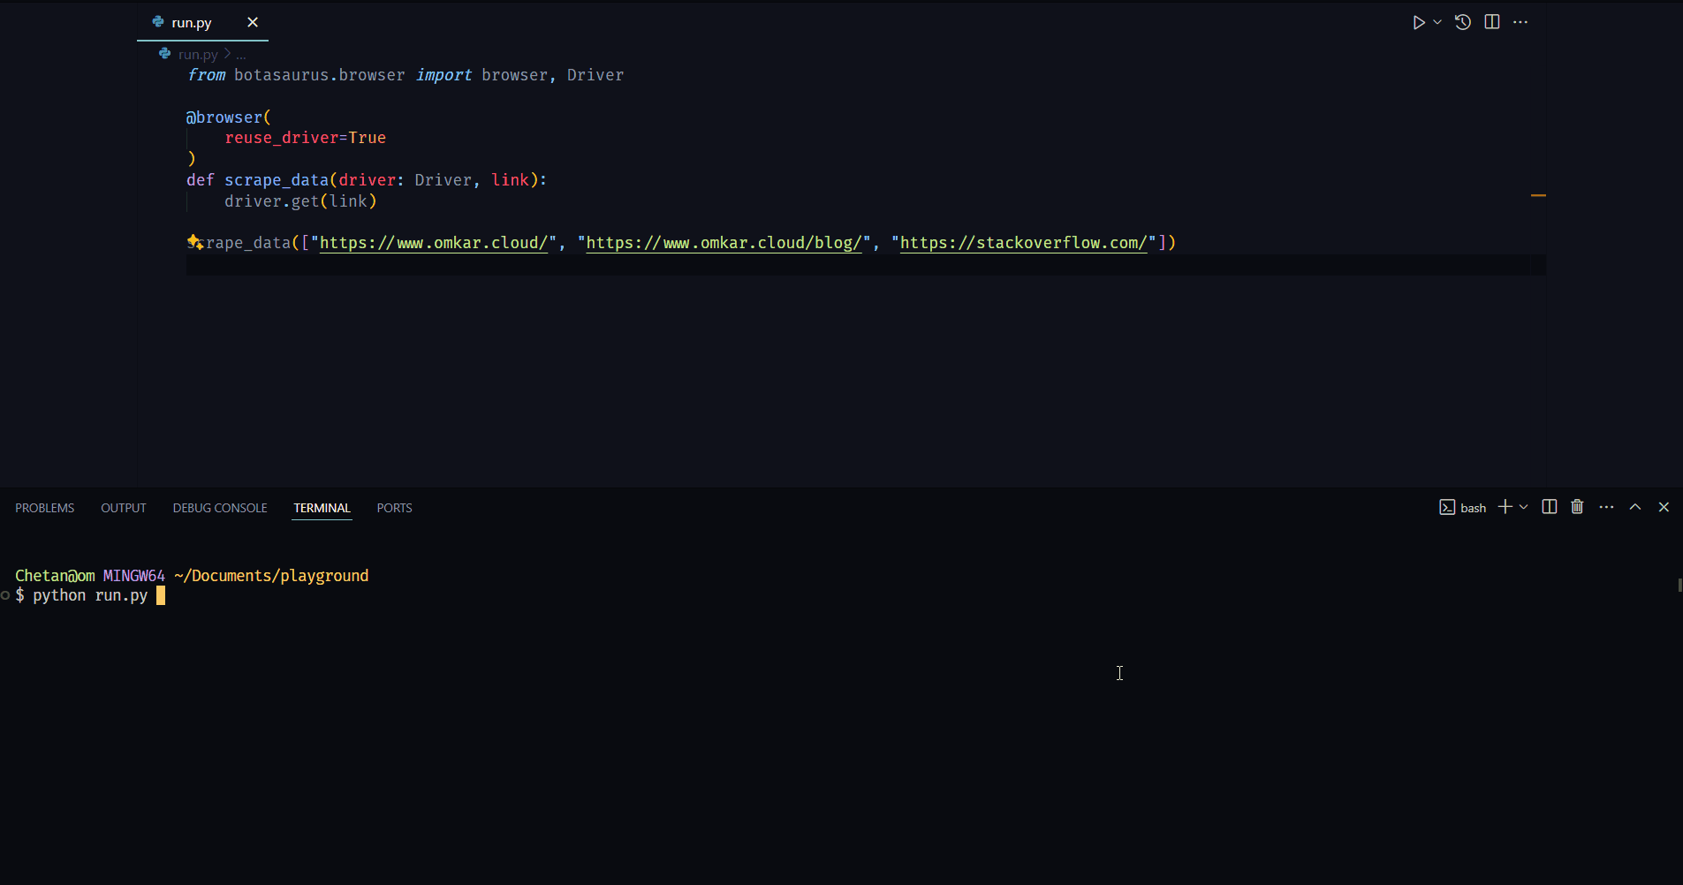Viewport: 1683px width, 885px height.
Task: Maximize the terminal panel height
Action: pos(1635,507)
